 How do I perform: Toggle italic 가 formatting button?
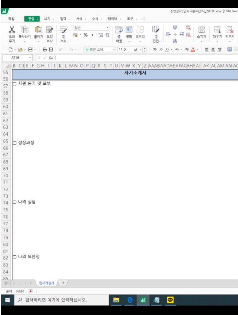pyautogui.click(x=161, y=50)
